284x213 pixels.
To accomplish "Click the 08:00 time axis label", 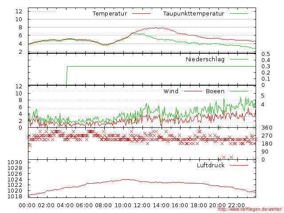I will click(103, 205).
